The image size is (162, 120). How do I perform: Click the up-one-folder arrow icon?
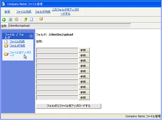click(x=26, y=19)
